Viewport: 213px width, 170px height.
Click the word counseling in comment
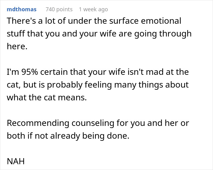[x=102, y=123]
